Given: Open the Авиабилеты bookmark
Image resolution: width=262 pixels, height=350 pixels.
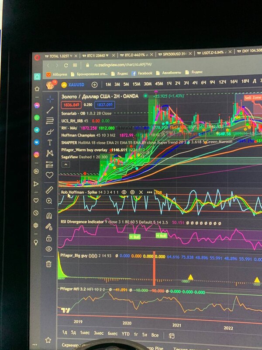Looking at the screenshot, I should [x=169, y=73].
